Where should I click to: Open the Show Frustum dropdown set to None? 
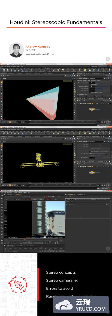pyautogui.click(x=98, y=154)
